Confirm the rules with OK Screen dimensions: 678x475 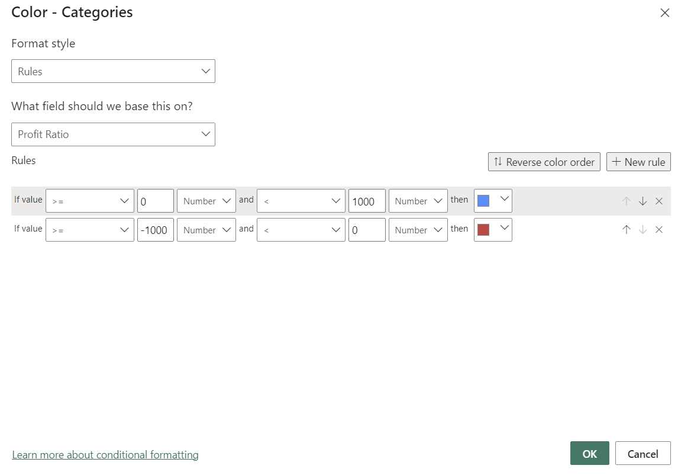click(589, 454)
